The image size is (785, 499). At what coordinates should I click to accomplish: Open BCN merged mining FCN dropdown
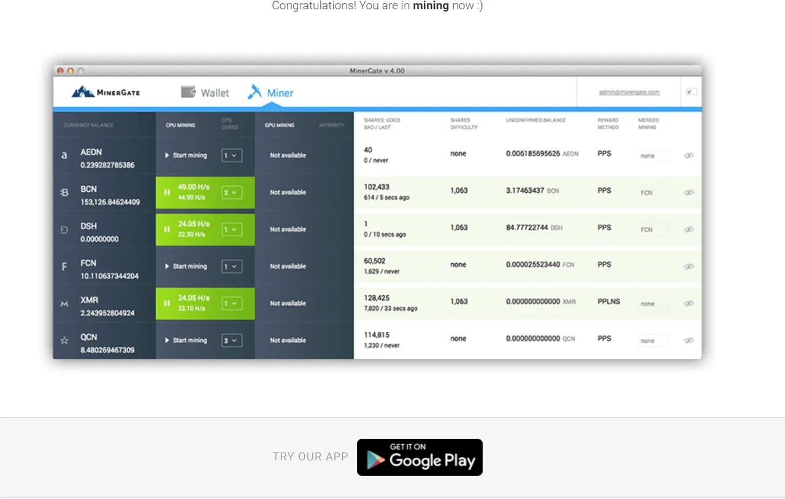pyautogui.click(x=653, y=192)
